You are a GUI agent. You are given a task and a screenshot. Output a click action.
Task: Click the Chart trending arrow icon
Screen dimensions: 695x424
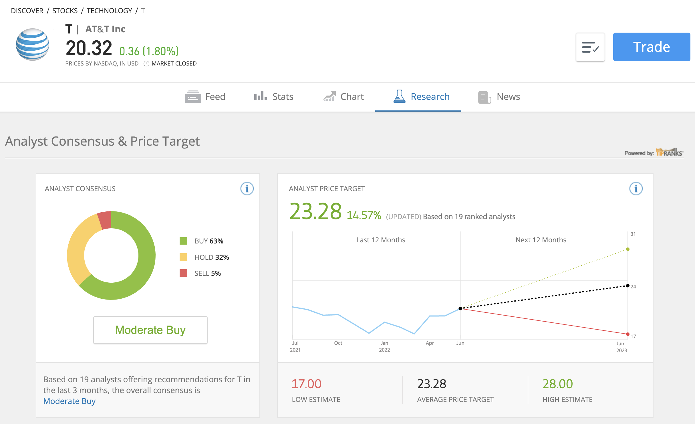pyautogui.click(x=329, y=96)
